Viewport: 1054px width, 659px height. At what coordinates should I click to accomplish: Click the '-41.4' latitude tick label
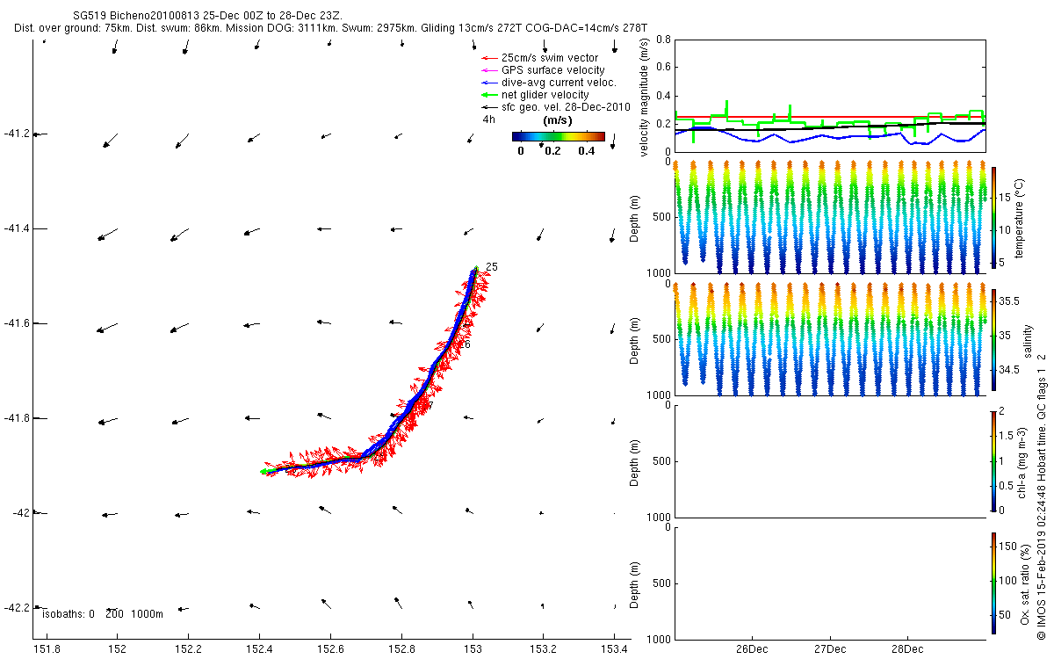pos(17,228)
